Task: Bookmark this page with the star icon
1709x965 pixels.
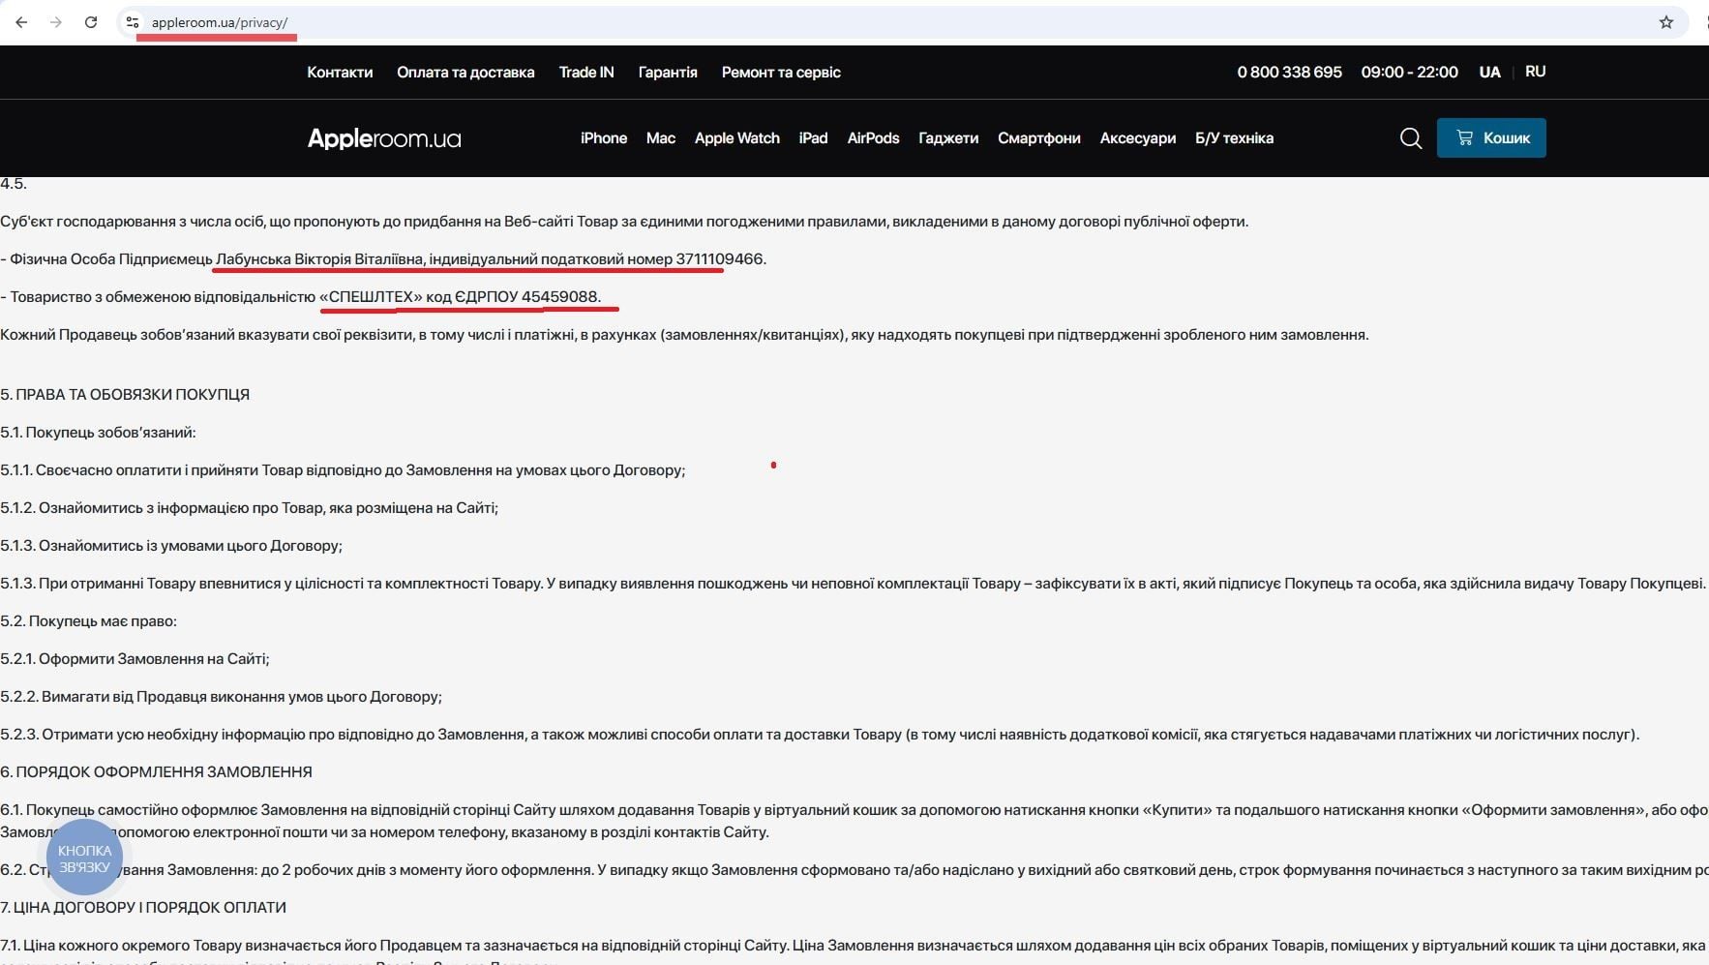Action: tap(1665, 22)
